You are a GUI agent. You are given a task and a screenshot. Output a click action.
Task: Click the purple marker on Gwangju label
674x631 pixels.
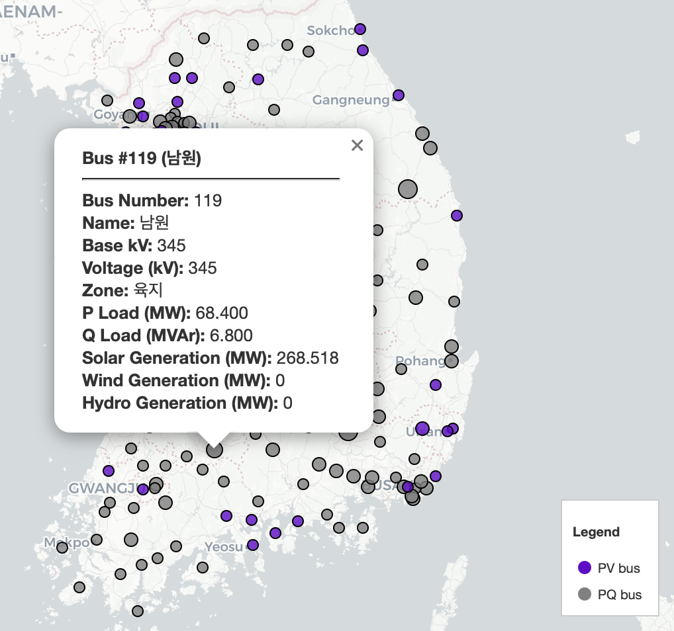[143, 489]
